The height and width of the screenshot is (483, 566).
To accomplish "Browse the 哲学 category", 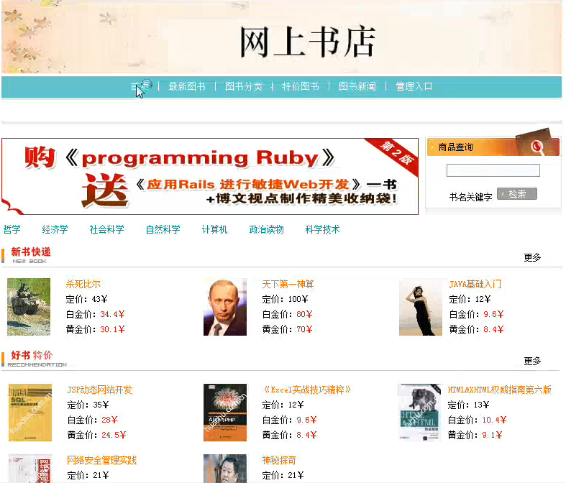I will pos(12,229).
